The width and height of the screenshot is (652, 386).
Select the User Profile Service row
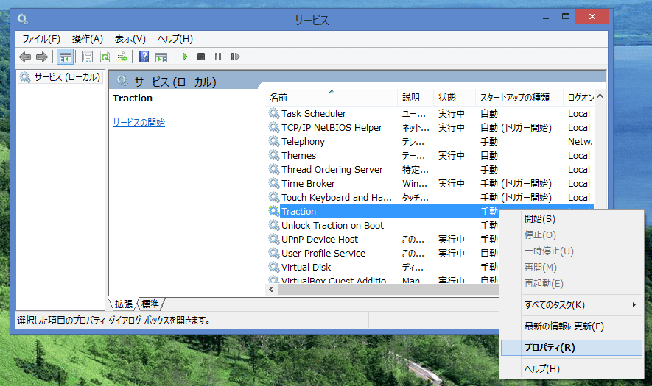coord(382,253)
